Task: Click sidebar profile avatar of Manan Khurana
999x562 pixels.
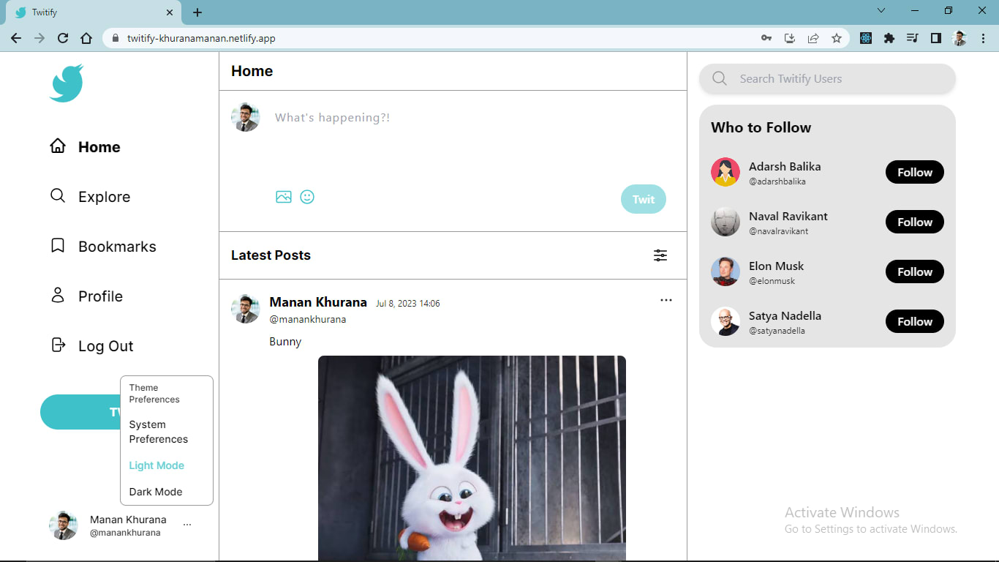Action: (64, 525)
